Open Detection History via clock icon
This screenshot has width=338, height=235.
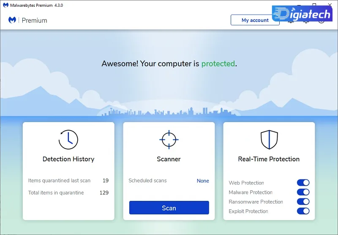pos(68,140)
